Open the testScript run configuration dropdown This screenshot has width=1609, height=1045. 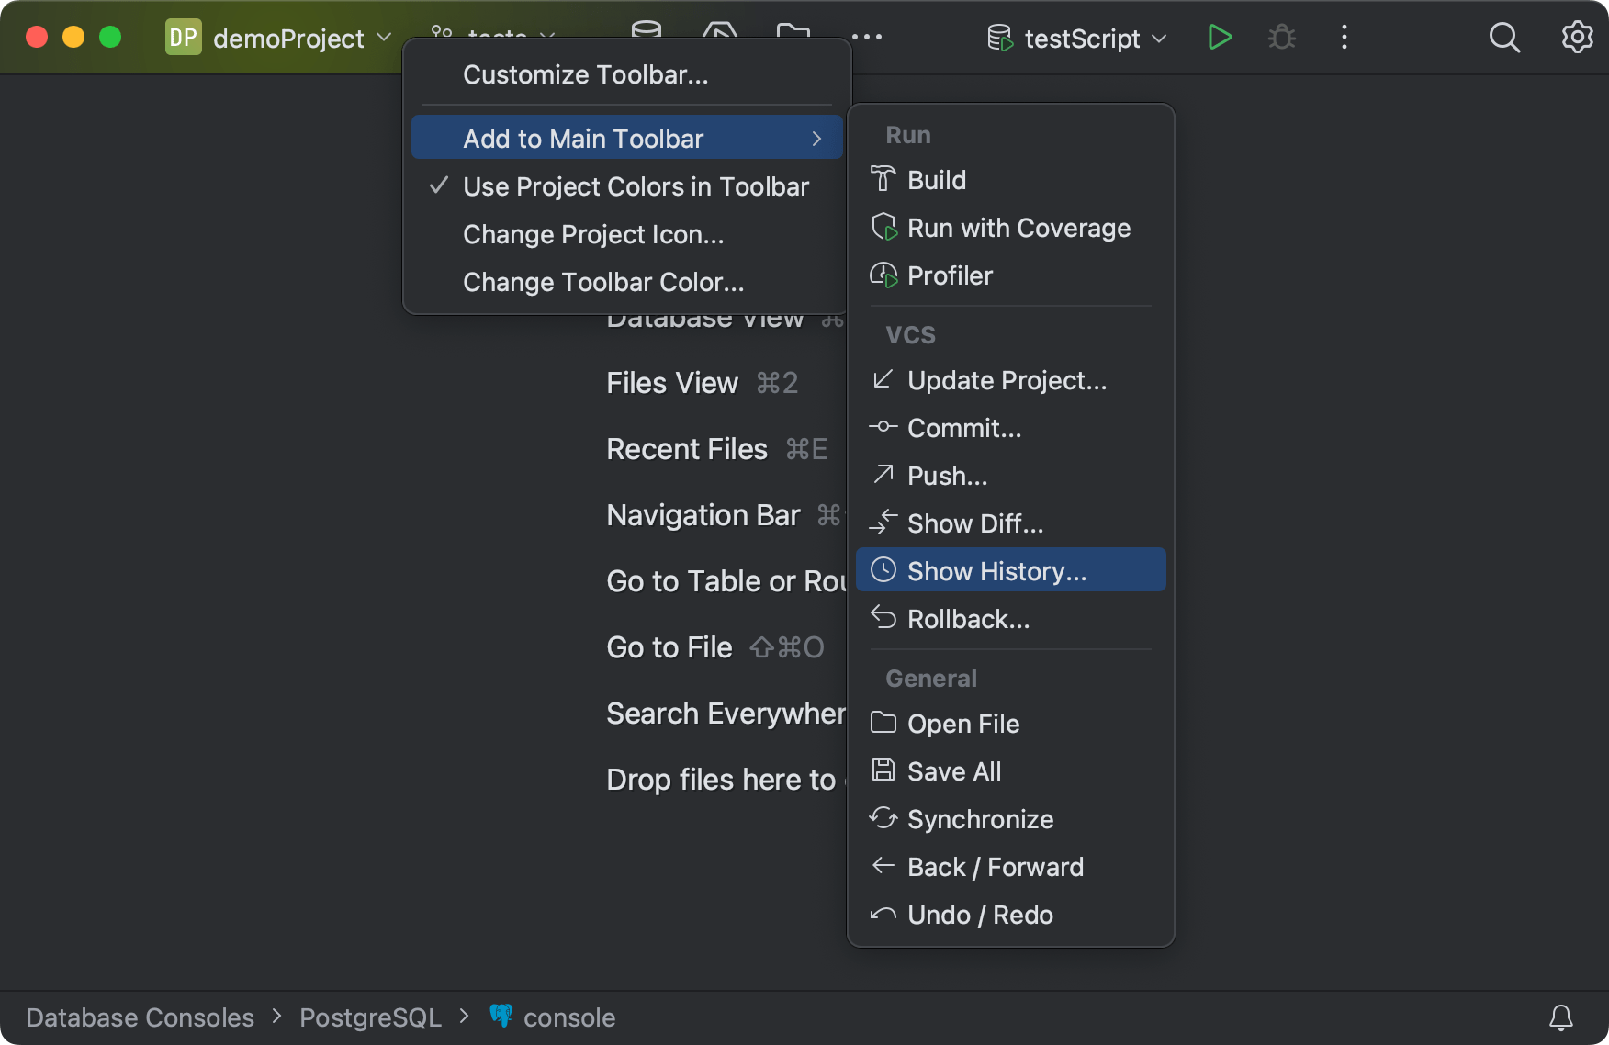click(1076, 38)
